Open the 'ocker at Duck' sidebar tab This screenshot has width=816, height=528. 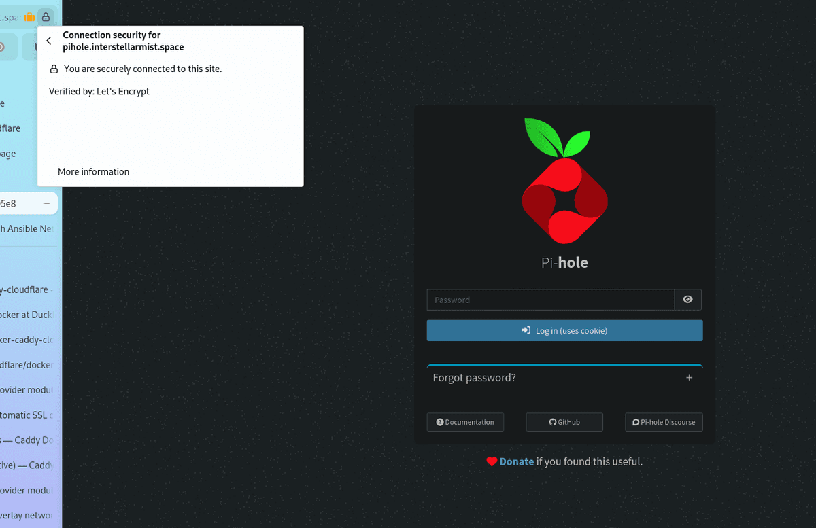27,315
